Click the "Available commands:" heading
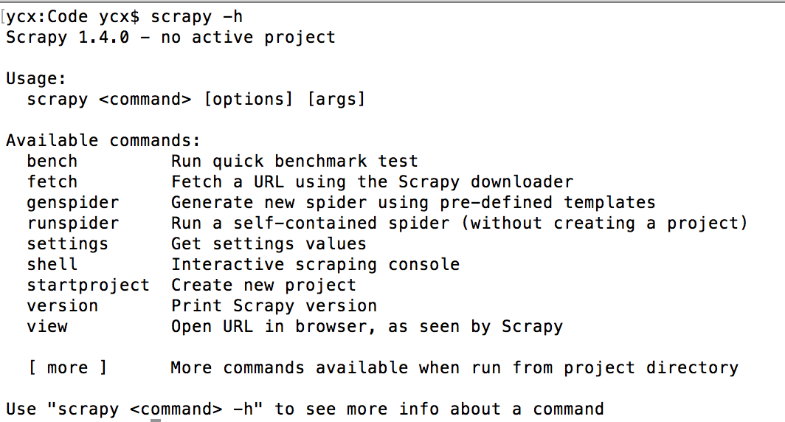The height and width of the screenshot is (422, 785). [x=103, y=140]
